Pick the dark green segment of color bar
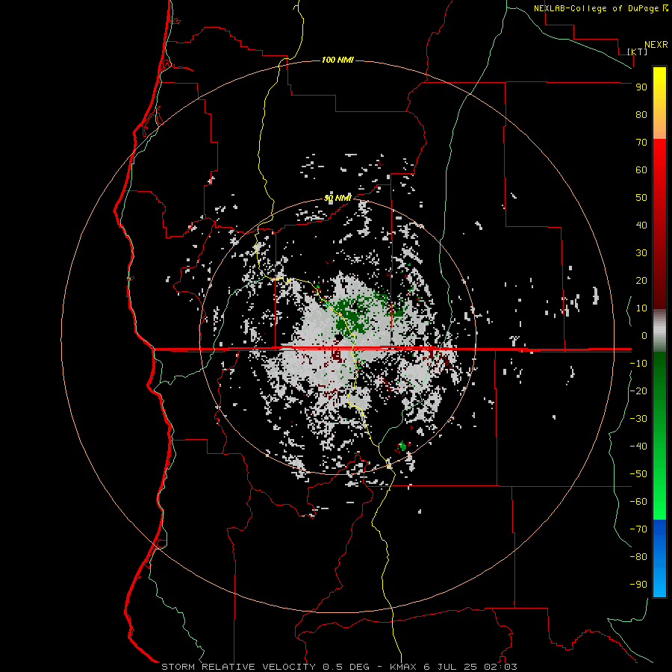 [659, 377]
